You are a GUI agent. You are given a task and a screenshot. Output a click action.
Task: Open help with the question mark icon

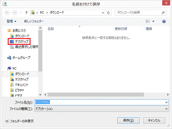tap(164, 21)
